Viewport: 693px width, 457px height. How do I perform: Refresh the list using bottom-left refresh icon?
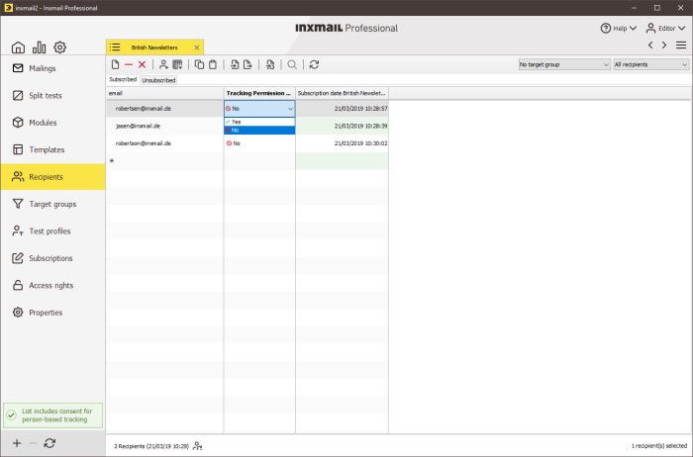tap(49, 443)
